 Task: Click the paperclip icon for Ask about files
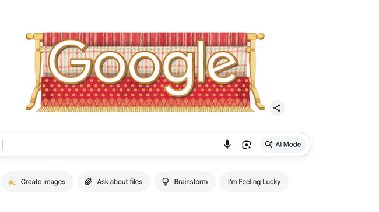click(88, 182)
